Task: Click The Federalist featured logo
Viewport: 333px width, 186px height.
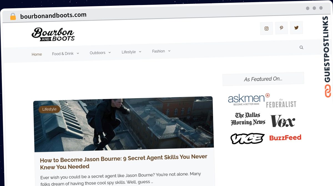Action: click(281, 104)
